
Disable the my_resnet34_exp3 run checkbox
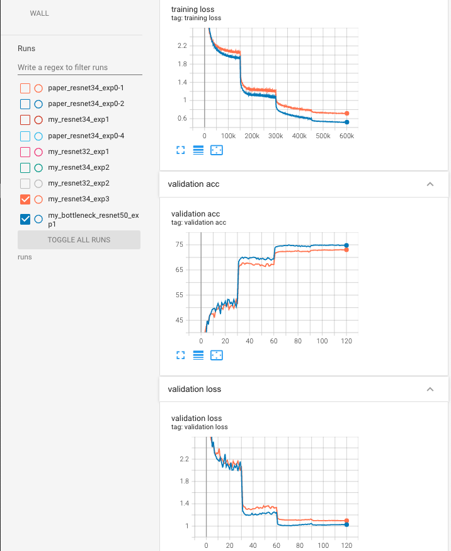[25, 199]
